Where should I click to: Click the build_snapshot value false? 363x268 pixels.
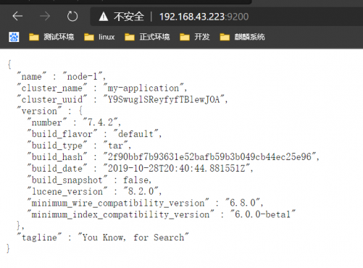pyautogui.click(x=136, y=180)
